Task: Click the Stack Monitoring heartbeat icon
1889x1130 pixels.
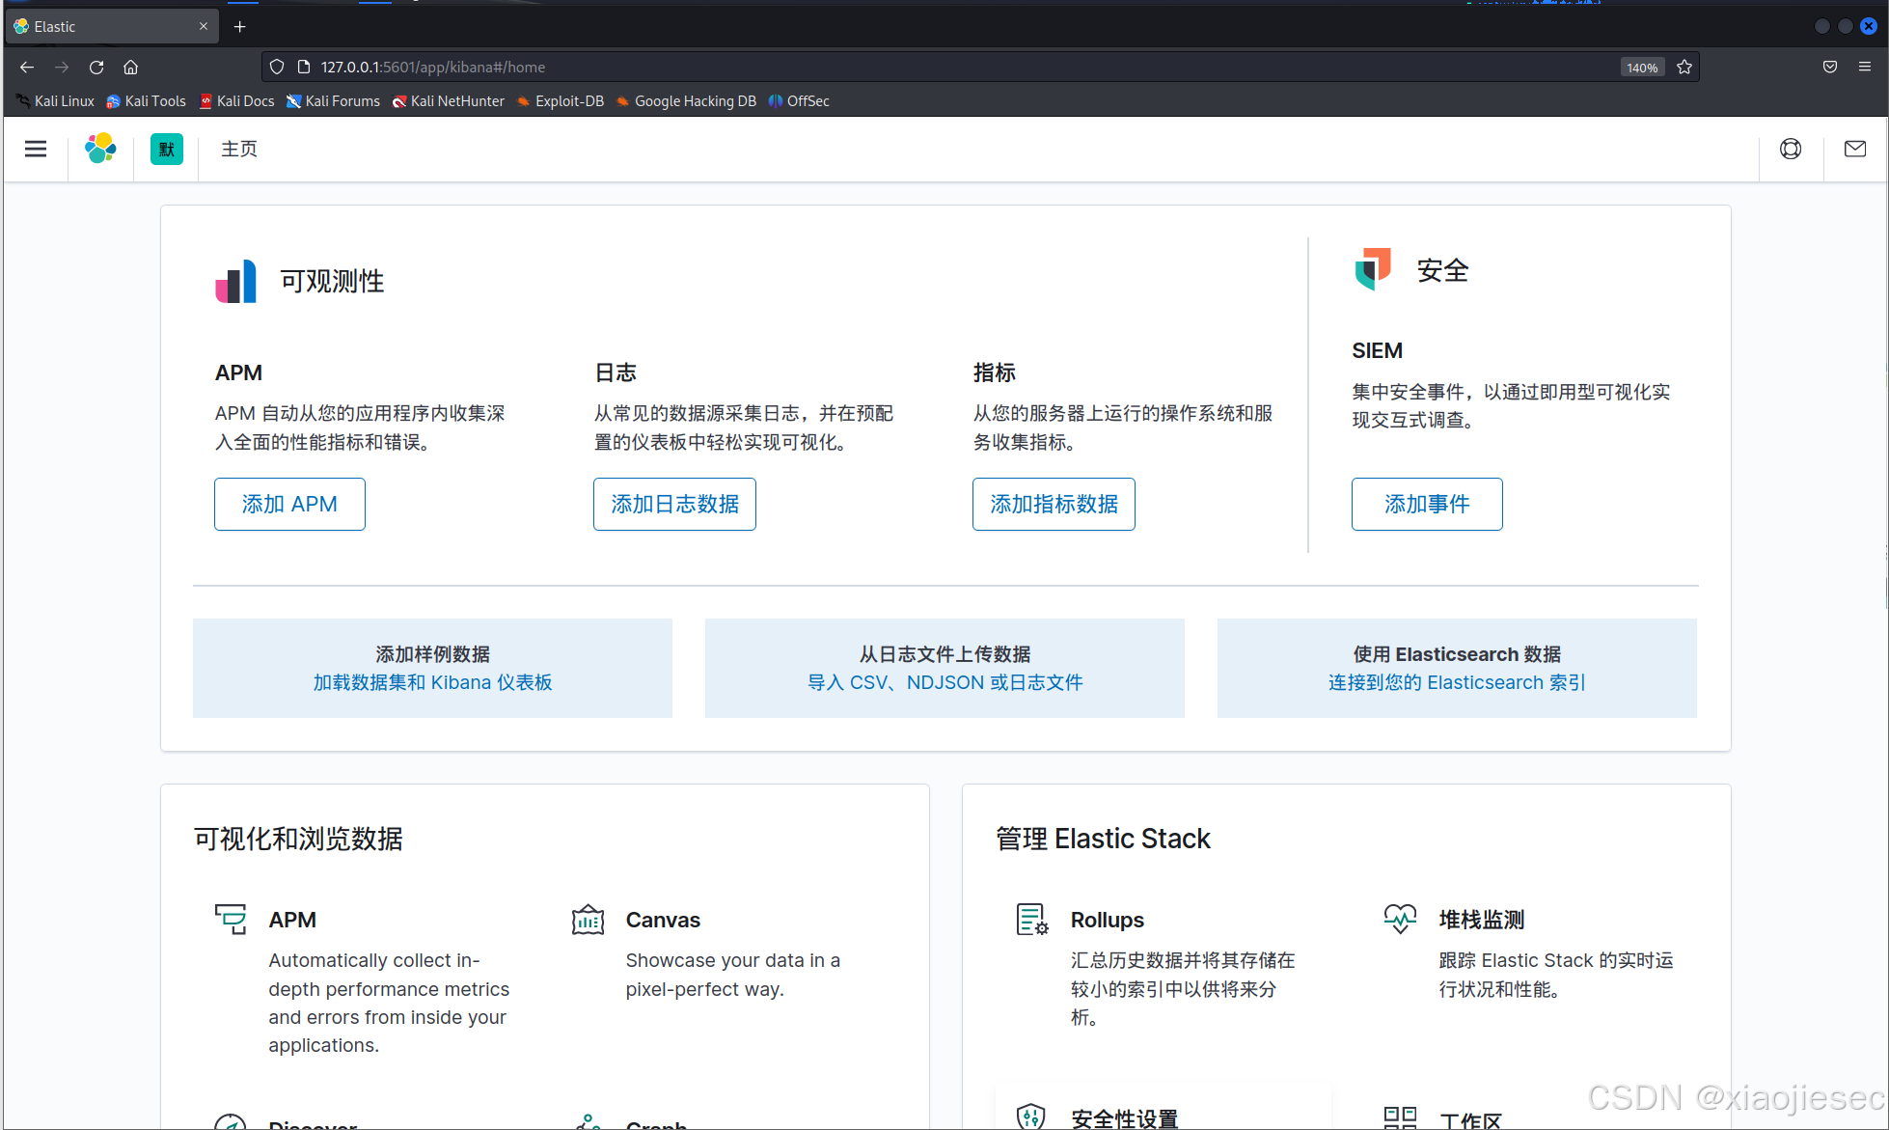Action: tap(1400, 918)
